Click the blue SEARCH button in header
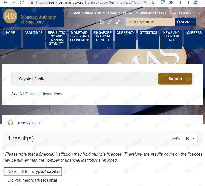 click(186, 22)
